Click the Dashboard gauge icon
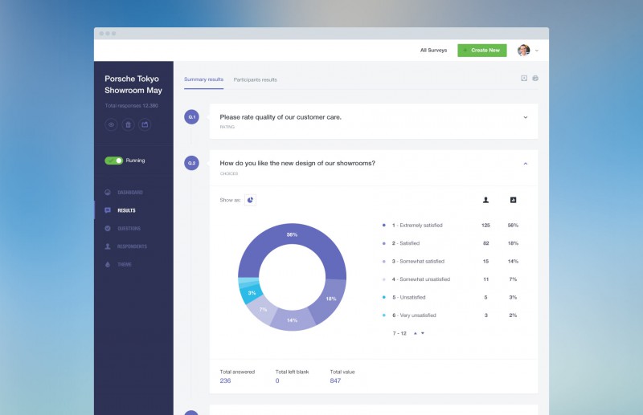The width and height of the screenshot is (643, 415). tap(108, 192)
